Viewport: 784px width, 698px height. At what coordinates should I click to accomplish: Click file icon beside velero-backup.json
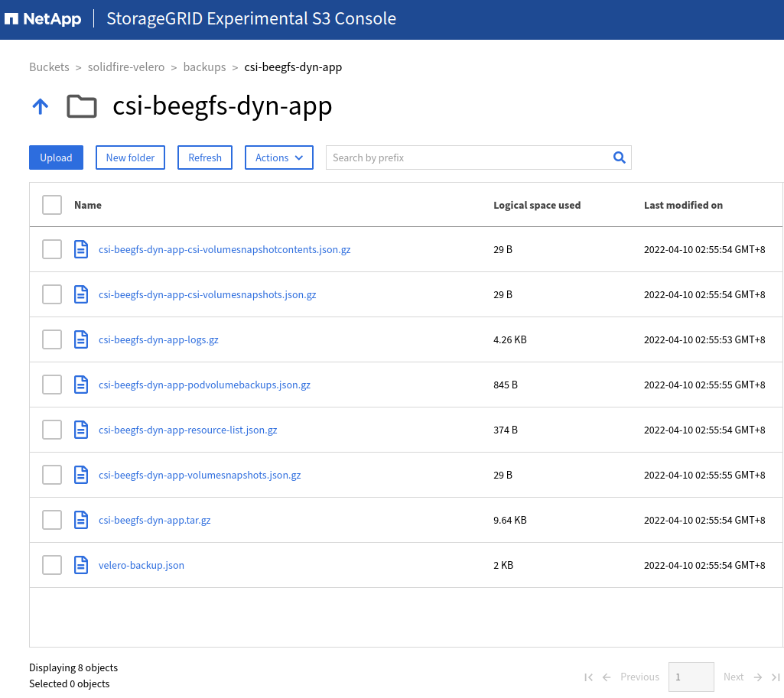pyautogui.click(x=81, y=565)
